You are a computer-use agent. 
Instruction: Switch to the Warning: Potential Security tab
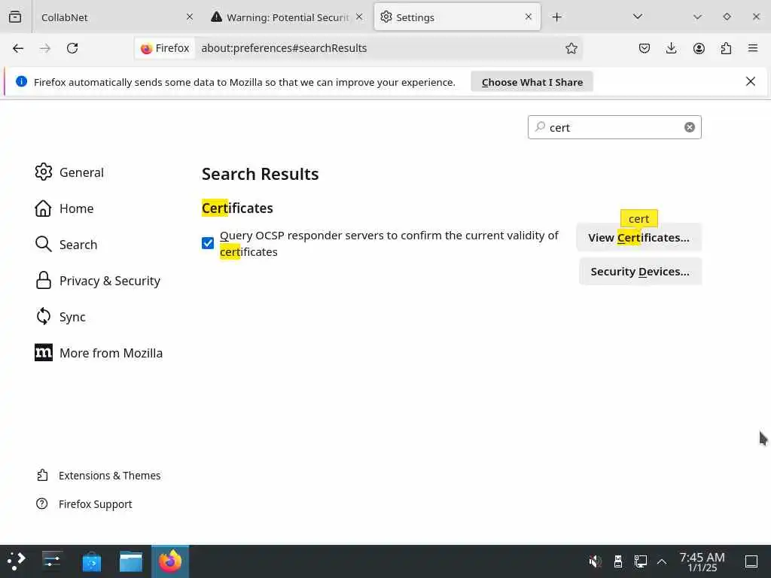click(x=287, y=17)
